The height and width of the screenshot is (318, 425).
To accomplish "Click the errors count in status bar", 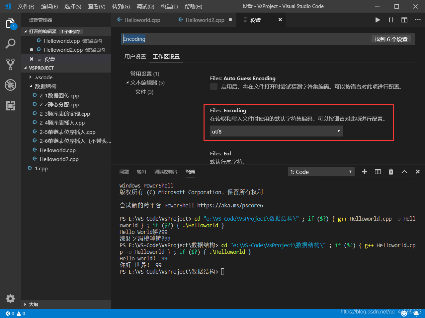I will click(10, 313).
